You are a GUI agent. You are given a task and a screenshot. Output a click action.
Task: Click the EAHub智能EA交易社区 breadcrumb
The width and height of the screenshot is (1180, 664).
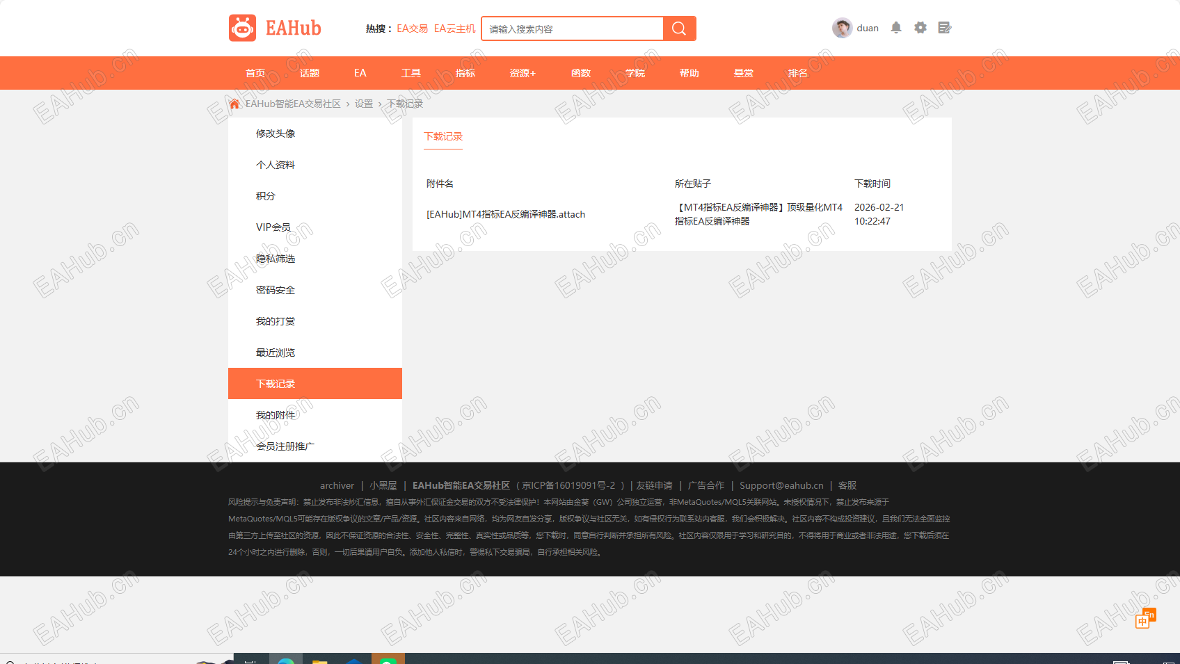[293, 104]
